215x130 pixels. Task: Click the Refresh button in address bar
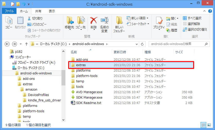(142, 44)
